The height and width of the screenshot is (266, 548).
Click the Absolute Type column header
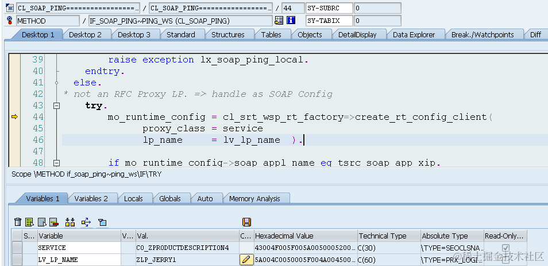pos(452,236)
